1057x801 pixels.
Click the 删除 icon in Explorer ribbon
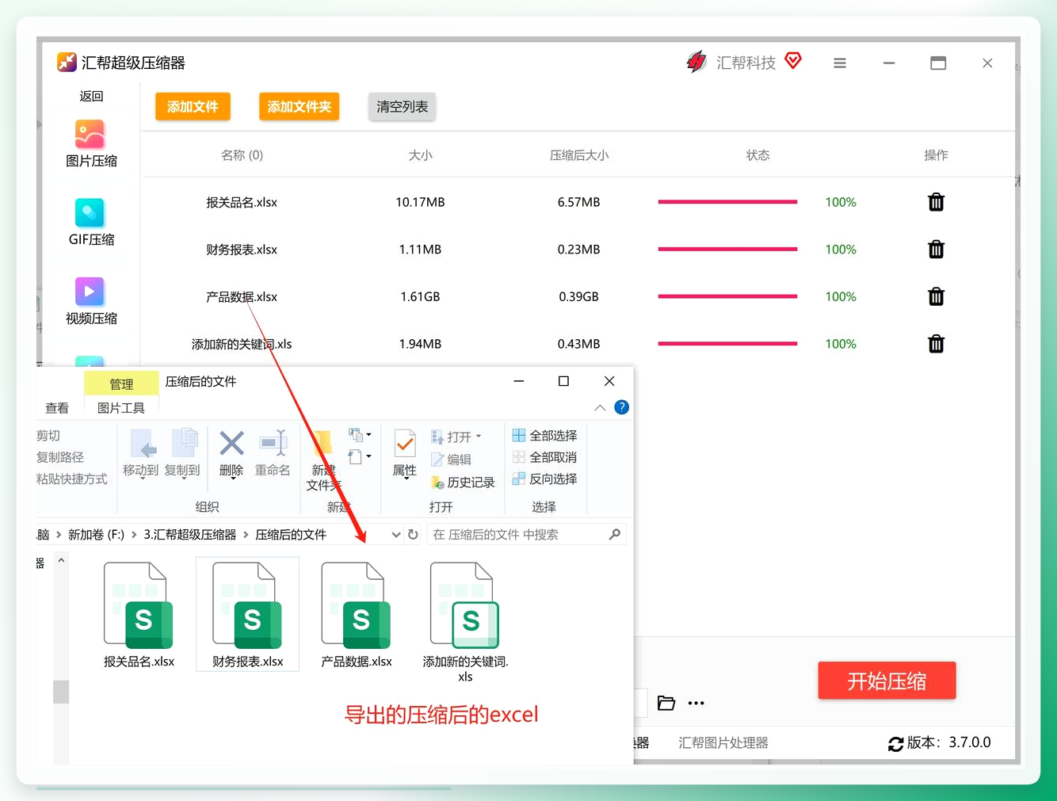[x=231, y=454]
